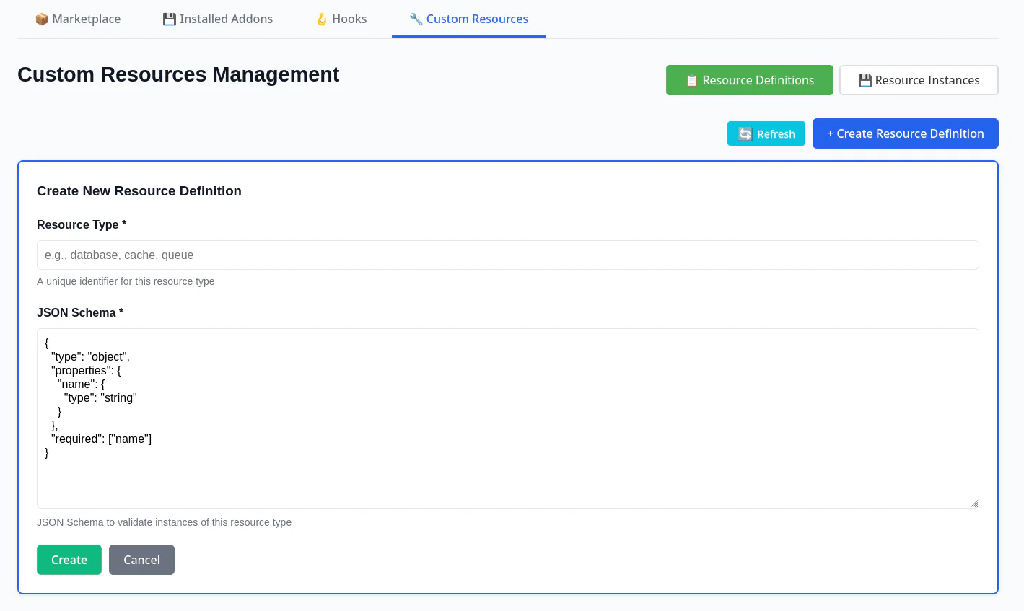Click the + Create Resource Definition button

pyautogui.click(x=905, y=133)
